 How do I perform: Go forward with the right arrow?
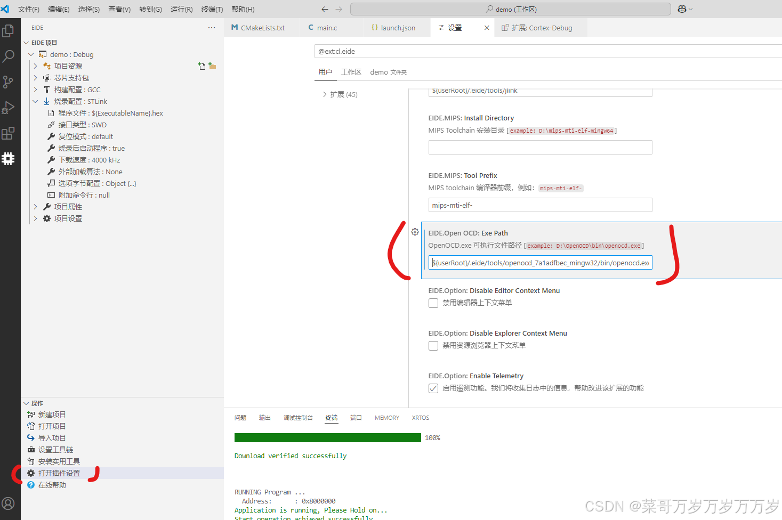339,9
